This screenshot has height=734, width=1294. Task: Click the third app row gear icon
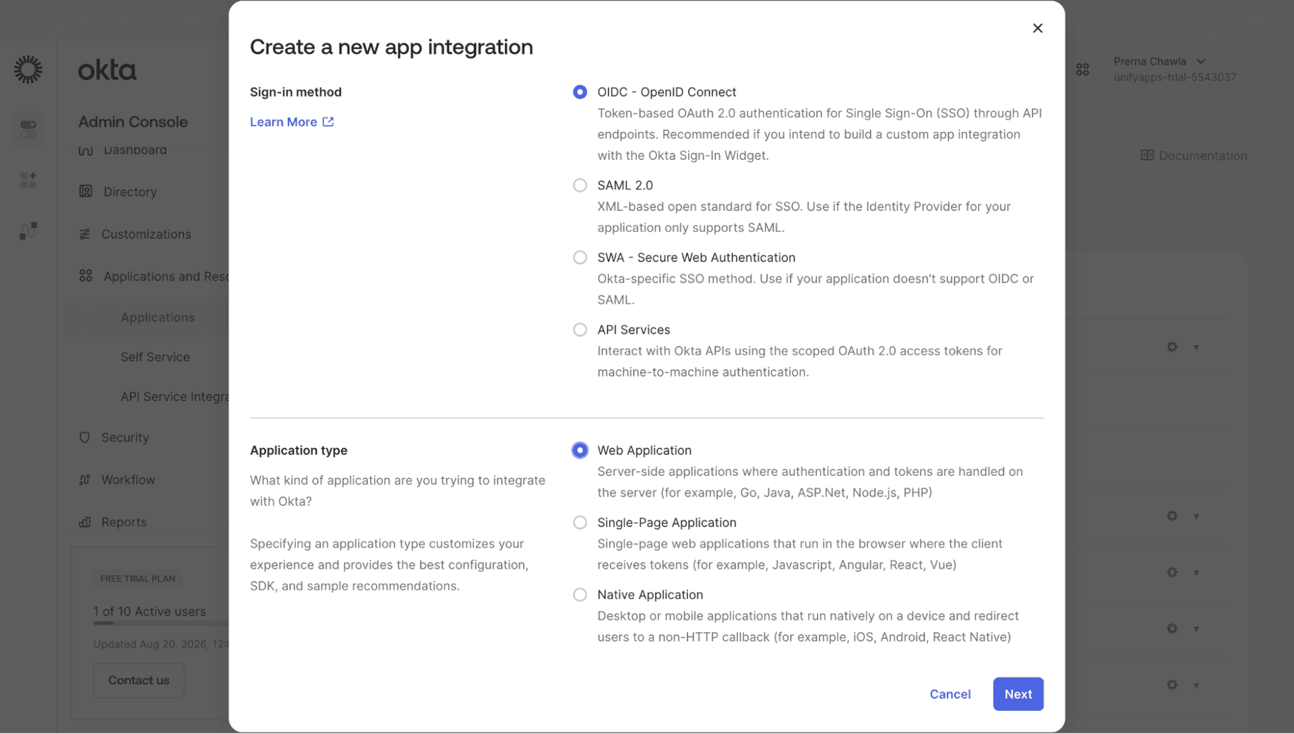(1172, 572)
